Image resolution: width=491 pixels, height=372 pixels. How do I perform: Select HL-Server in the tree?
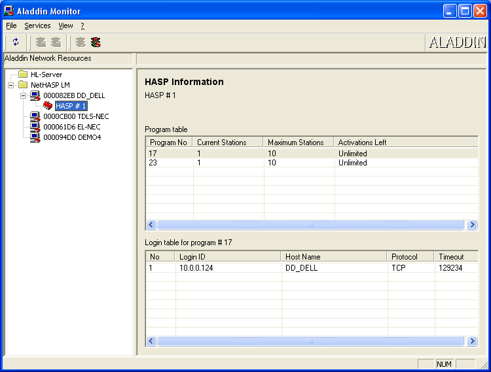point(46,75)
